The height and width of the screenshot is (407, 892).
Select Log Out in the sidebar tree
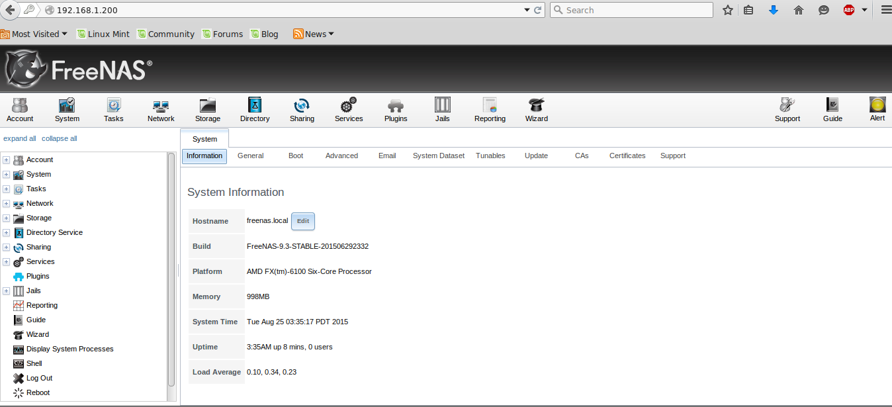[33, 378]
